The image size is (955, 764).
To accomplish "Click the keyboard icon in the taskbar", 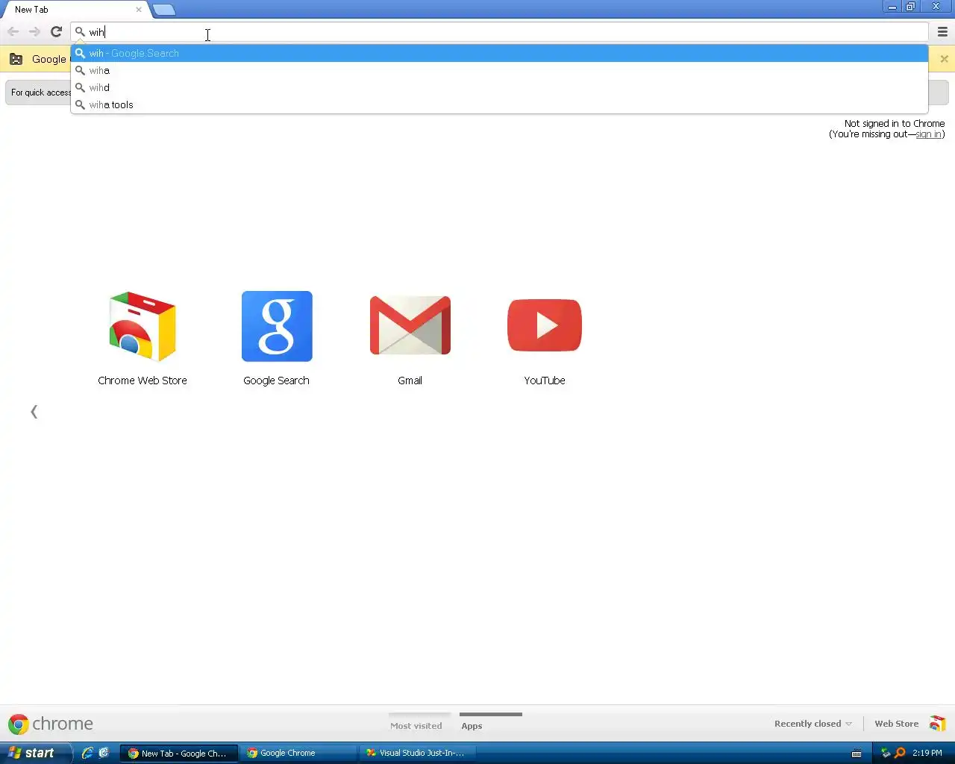I will [x=857, y=754].
